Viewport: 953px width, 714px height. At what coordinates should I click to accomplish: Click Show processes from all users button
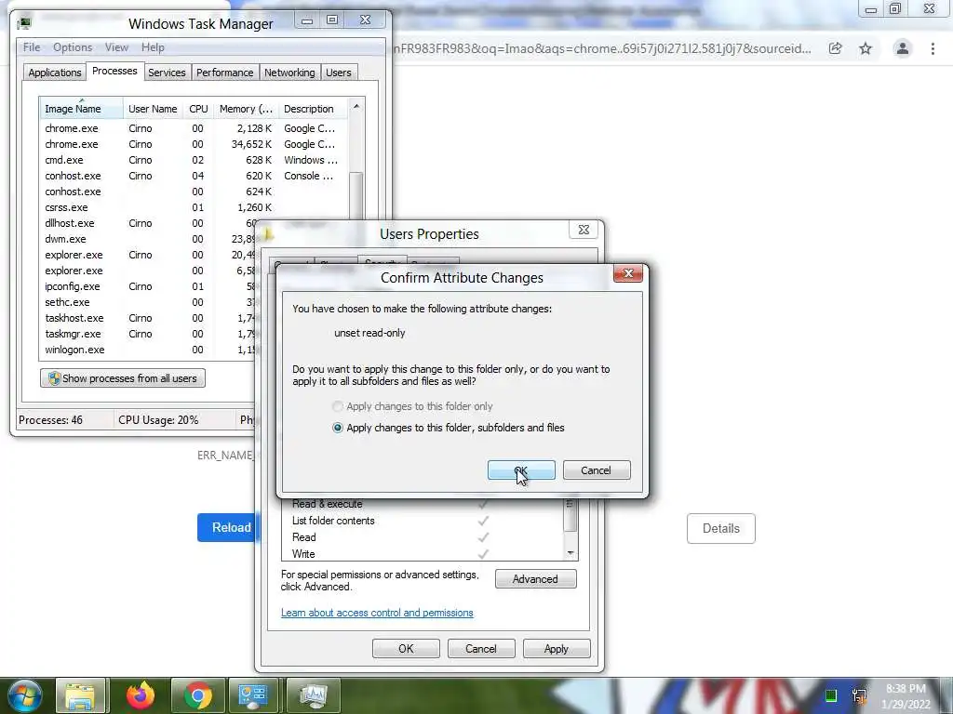[x=123, y=378]
